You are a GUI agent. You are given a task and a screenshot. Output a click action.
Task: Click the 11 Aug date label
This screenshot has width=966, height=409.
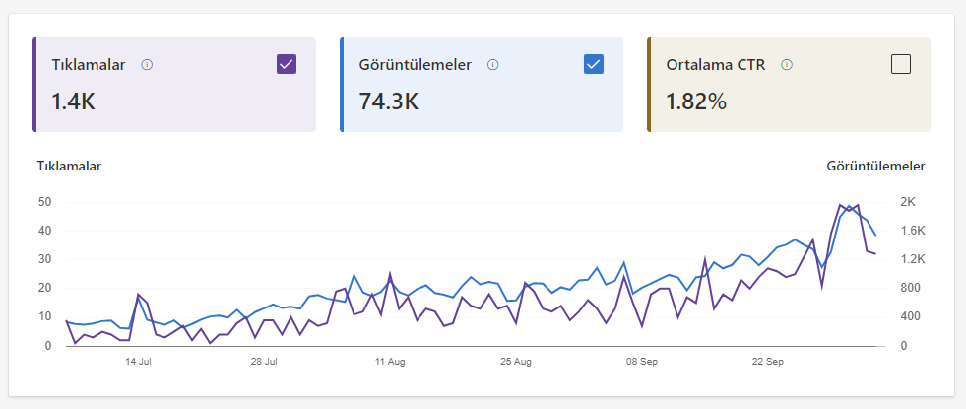389,362
